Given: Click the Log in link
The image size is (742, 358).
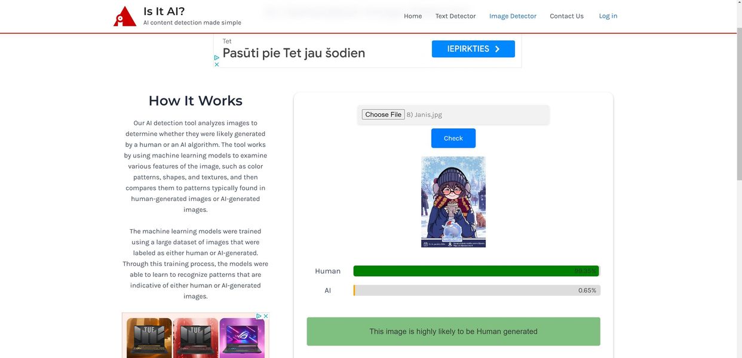Looking at the screenshot, I should point(608,16).
